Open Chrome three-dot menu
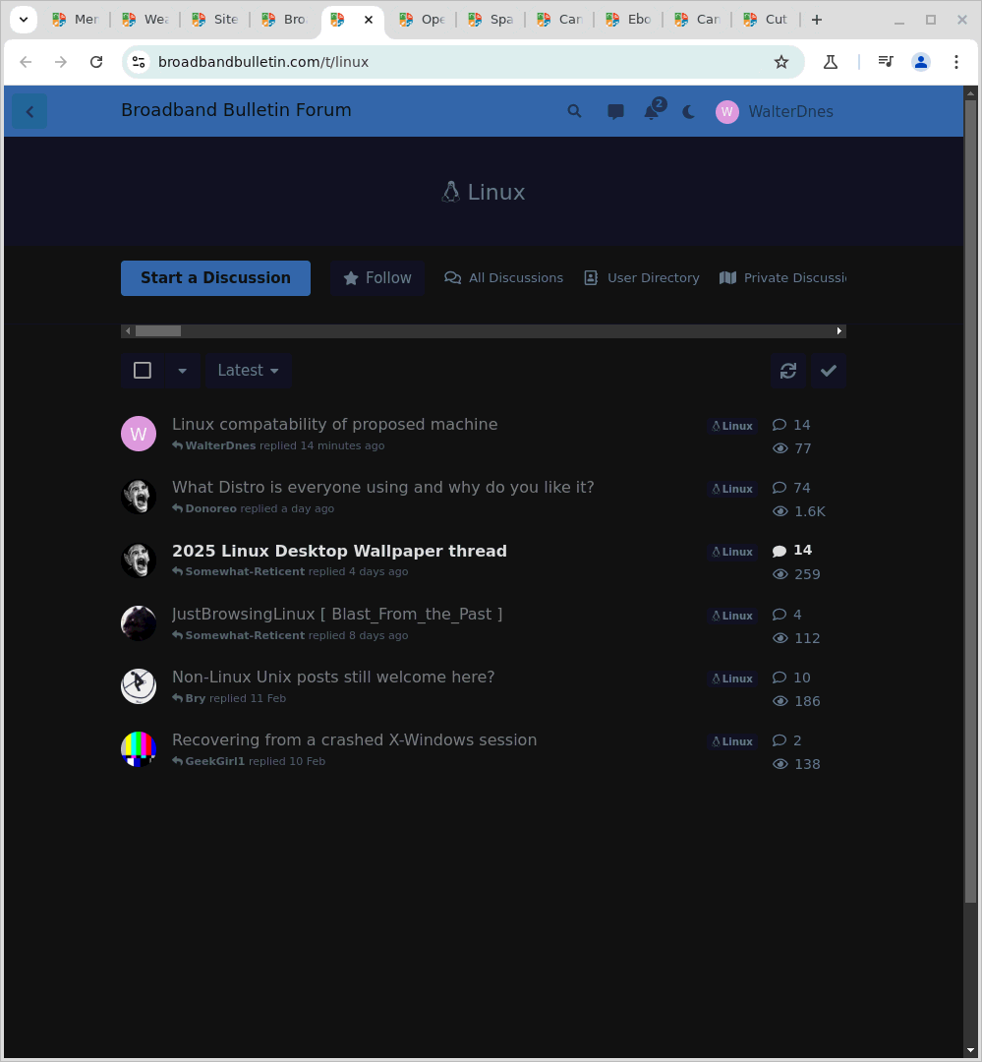 tap(956, 62)
